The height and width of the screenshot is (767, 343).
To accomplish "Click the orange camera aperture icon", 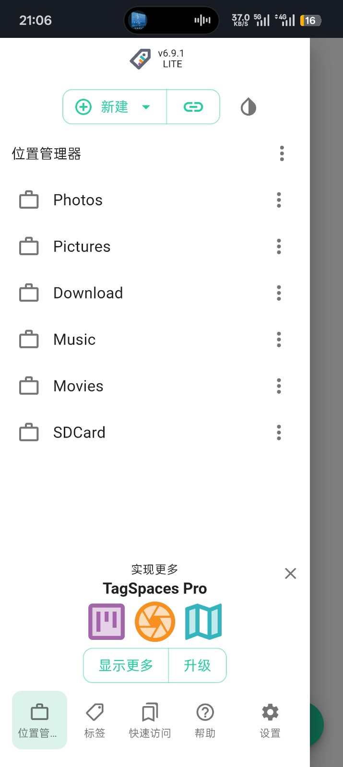I will (x=155, y=622).
